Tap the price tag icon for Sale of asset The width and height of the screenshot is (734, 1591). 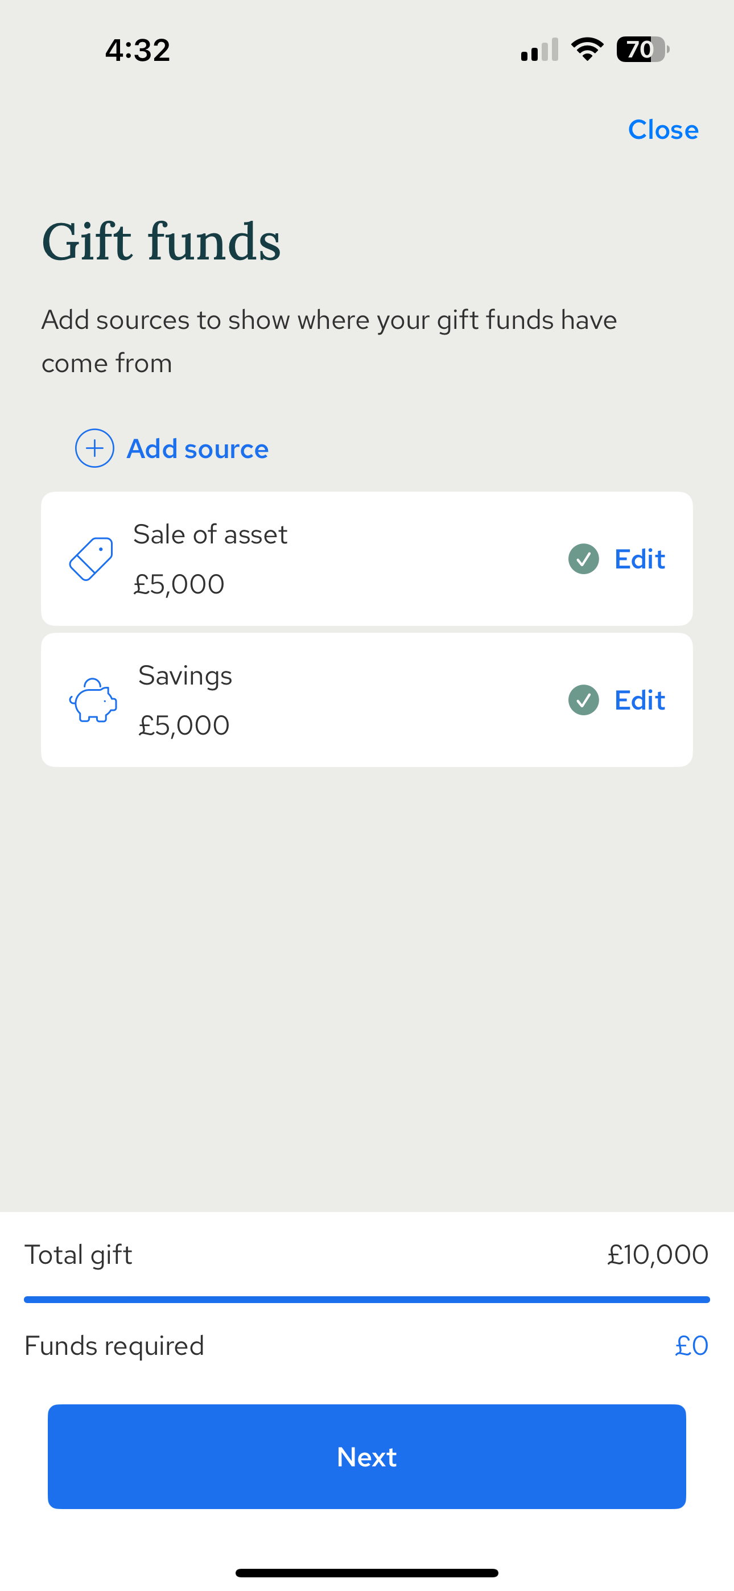(x=92, y=559)
